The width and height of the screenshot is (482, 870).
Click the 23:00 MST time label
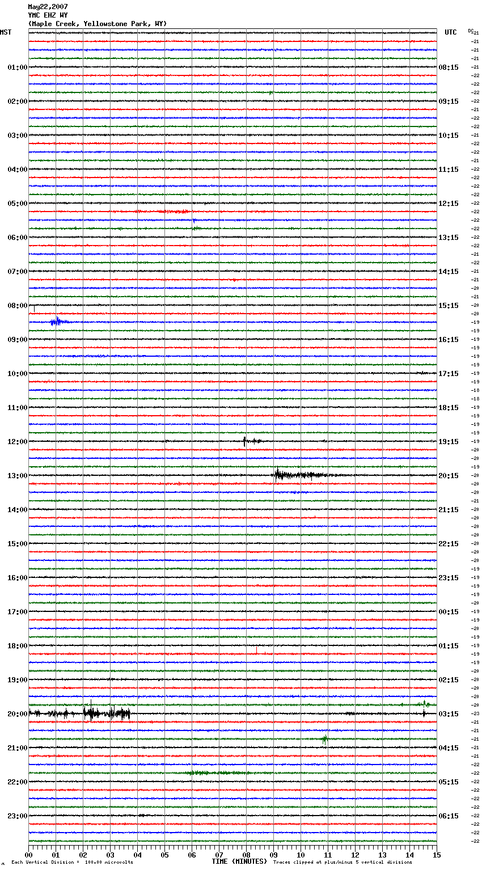point(18,816)
